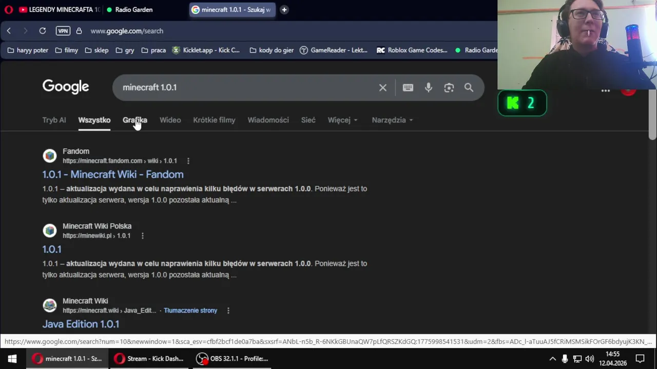The width and height of the screenshot is (657, 369).
Task: Open the Kicklet.app bookmark
Action: pyautogui.click(x=206, y=50)
